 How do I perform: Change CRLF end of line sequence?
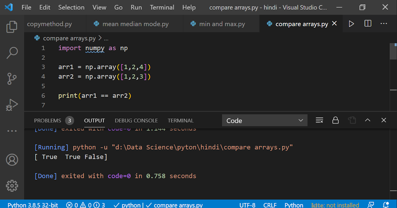pos(270,205)
